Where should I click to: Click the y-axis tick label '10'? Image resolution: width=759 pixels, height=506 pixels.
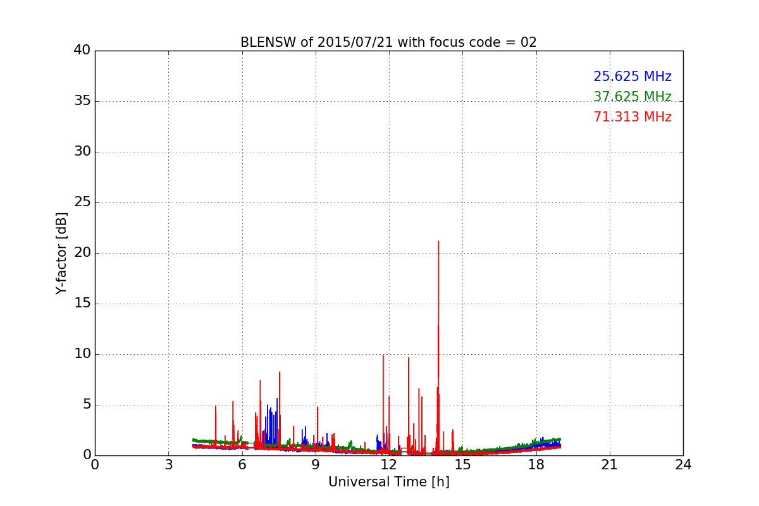point(82,354)
